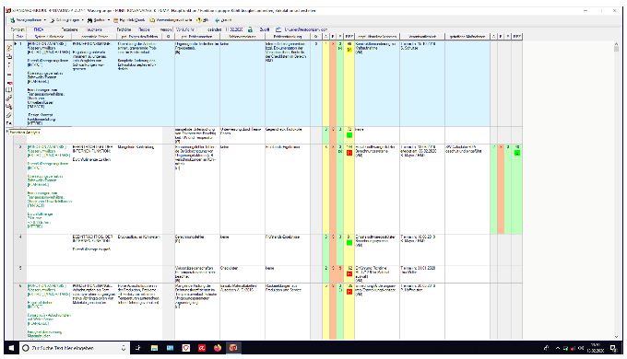Click the Formblatt label in the form bar

[x=18, y=29]
